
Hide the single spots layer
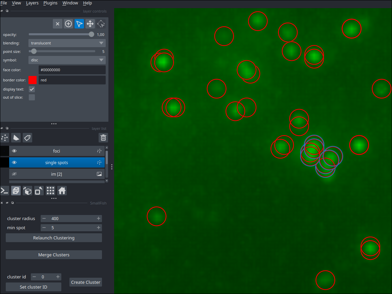coord(14,162)
